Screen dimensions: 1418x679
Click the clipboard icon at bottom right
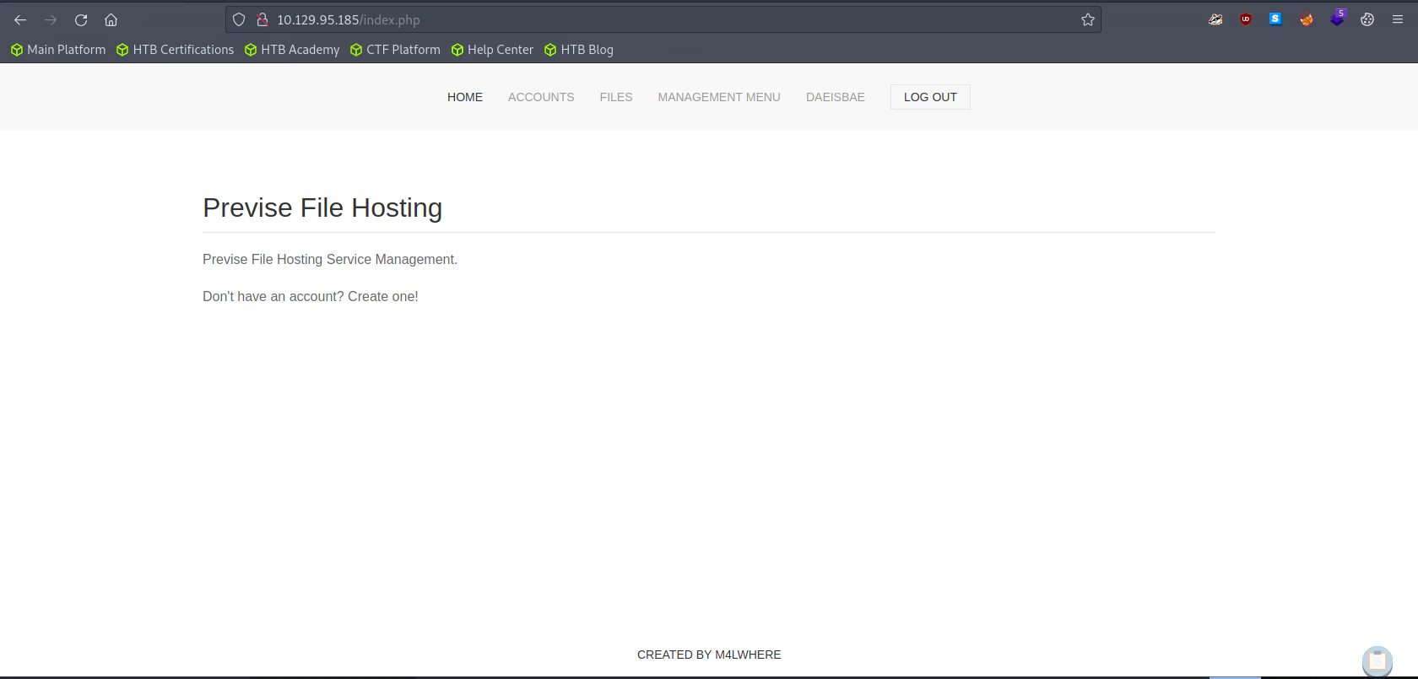1377,660
